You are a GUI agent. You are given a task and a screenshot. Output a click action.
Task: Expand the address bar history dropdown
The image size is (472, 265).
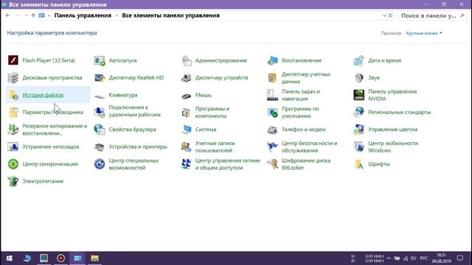[384, 15]
